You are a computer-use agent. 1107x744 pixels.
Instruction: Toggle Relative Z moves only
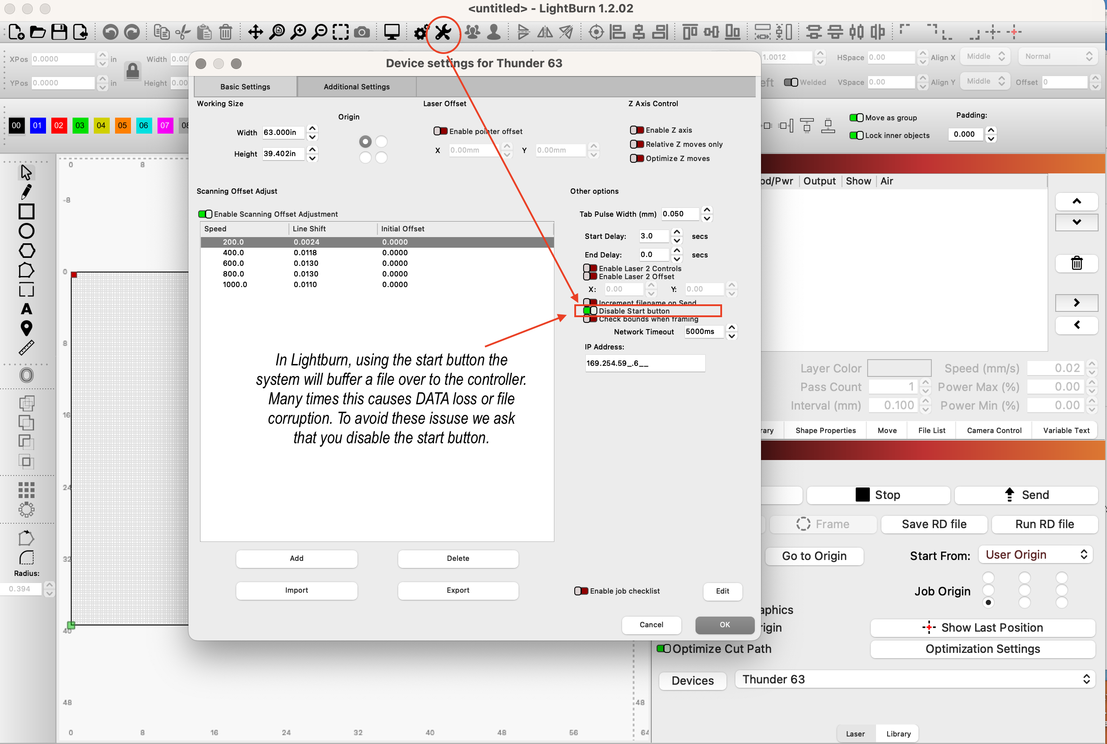[x=637, y=144]
